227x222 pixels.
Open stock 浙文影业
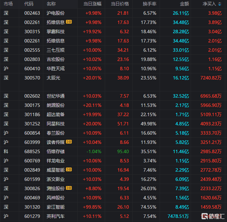pyautogui.click(x=56, y=179)
